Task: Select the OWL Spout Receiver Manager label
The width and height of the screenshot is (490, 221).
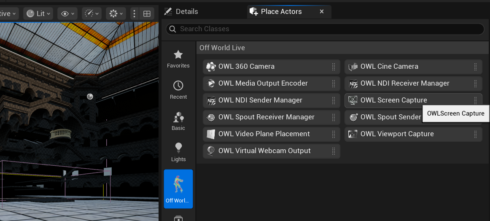Action: click(266, 117)
